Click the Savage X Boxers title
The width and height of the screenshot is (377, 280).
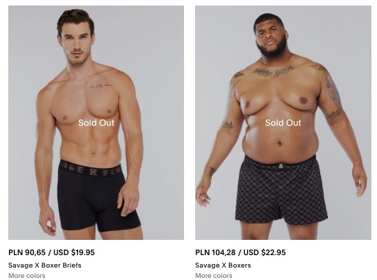(x=223, y=265)
